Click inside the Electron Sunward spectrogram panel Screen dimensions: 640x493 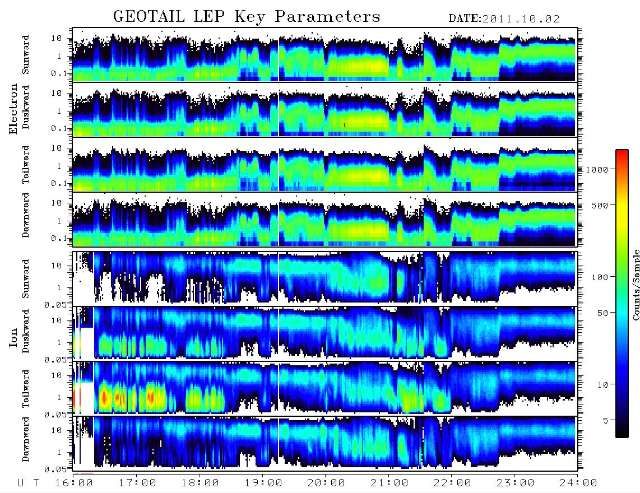[325, 55]
